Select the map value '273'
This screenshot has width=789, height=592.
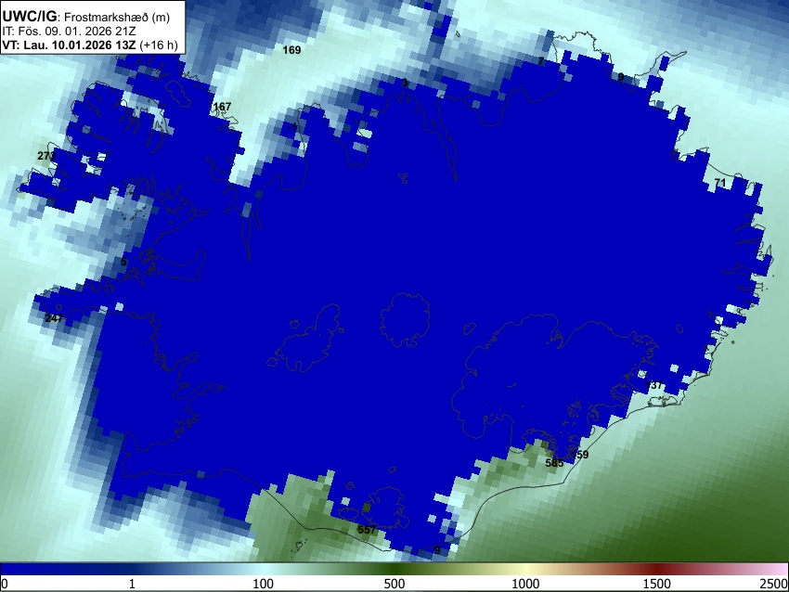point(46,156)
